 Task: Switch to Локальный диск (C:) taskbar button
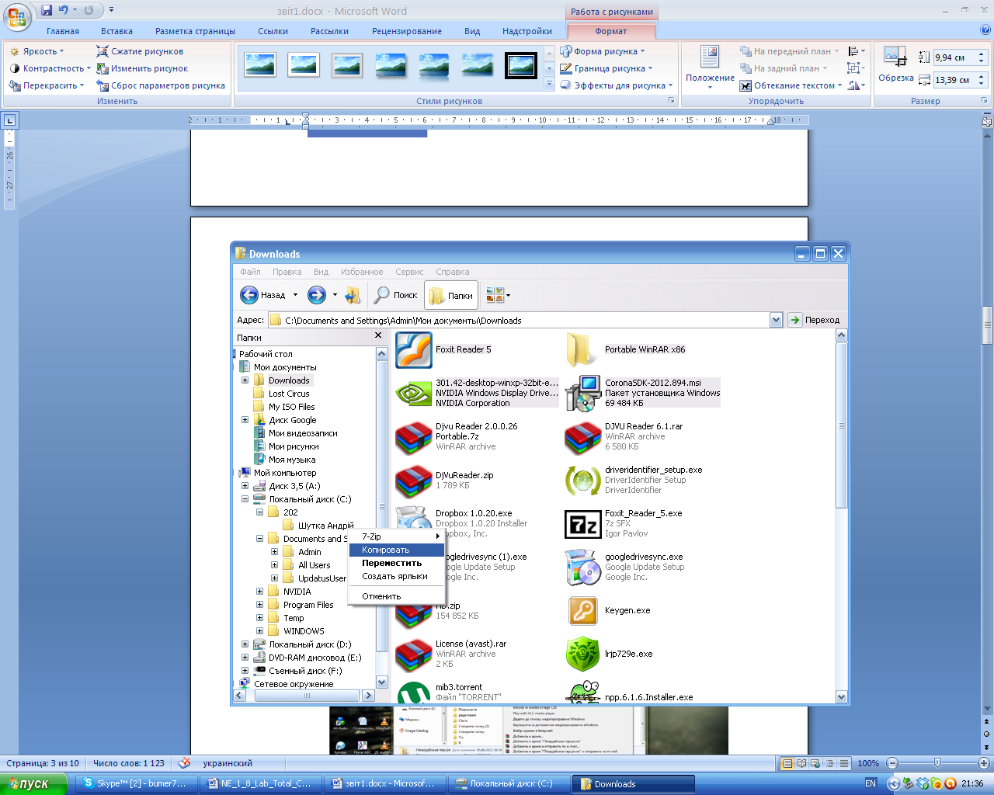point(510,783)
